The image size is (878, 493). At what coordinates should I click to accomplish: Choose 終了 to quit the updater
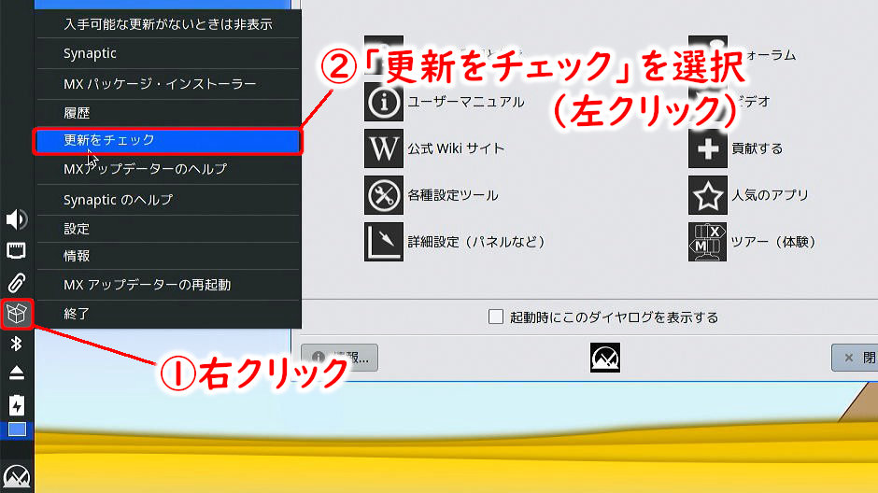pyautogui.click(x=168, y=314)
